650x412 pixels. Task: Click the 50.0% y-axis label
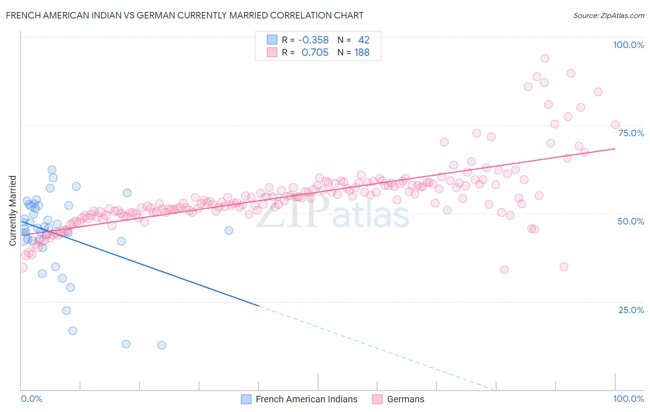point(631,221)
